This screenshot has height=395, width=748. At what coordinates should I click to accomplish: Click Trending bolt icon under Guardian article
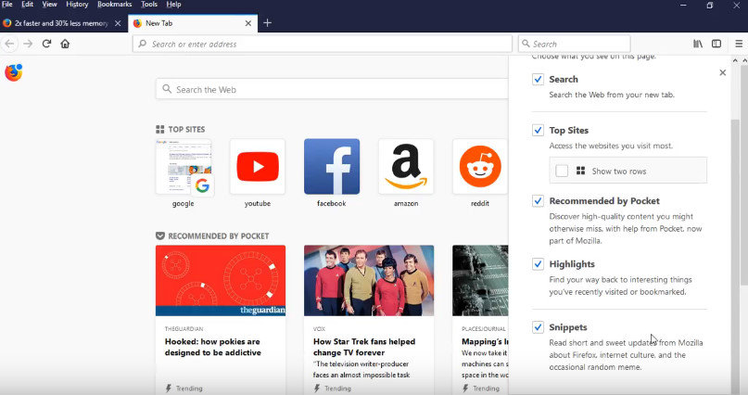pyautogui.click(x=168, y=389)
